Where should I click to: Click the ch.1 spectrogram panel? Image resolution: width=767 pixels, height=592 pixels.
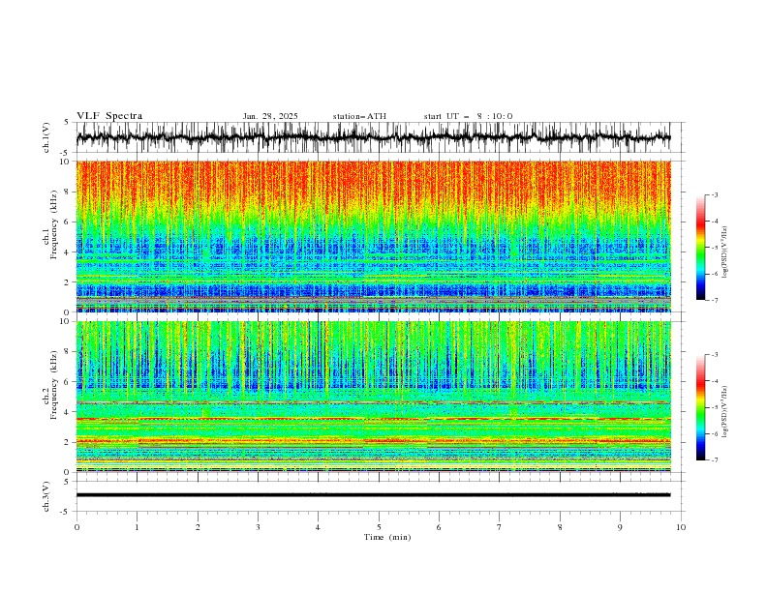click(x=373, y=236)
